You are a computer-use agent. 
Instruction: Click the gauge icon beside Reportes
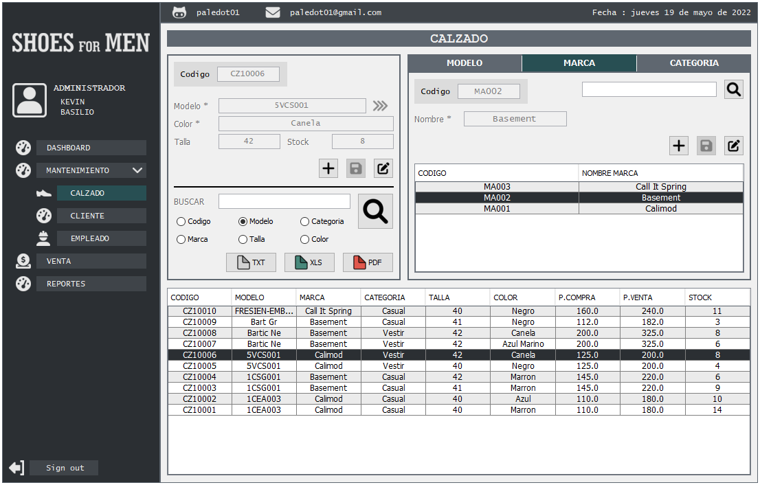(x=23, y=284)
